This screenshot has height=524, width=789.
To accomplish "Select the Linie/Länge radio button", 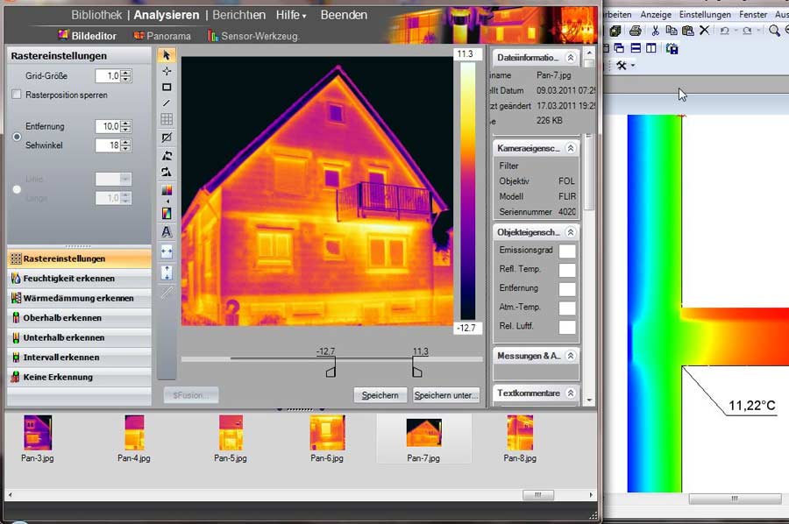I will pyautogui.click(x=17, y=188).
